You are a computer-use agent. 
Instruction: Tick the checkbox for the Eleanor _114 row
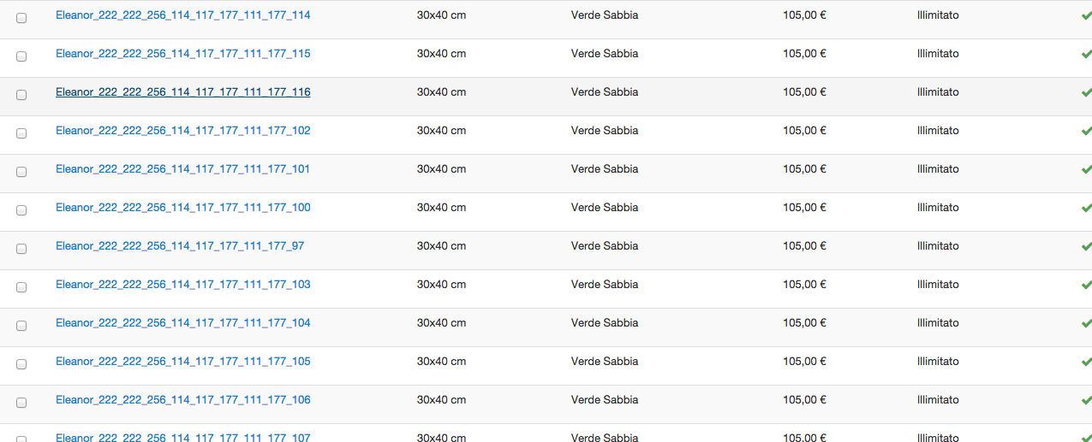(21, 18)
